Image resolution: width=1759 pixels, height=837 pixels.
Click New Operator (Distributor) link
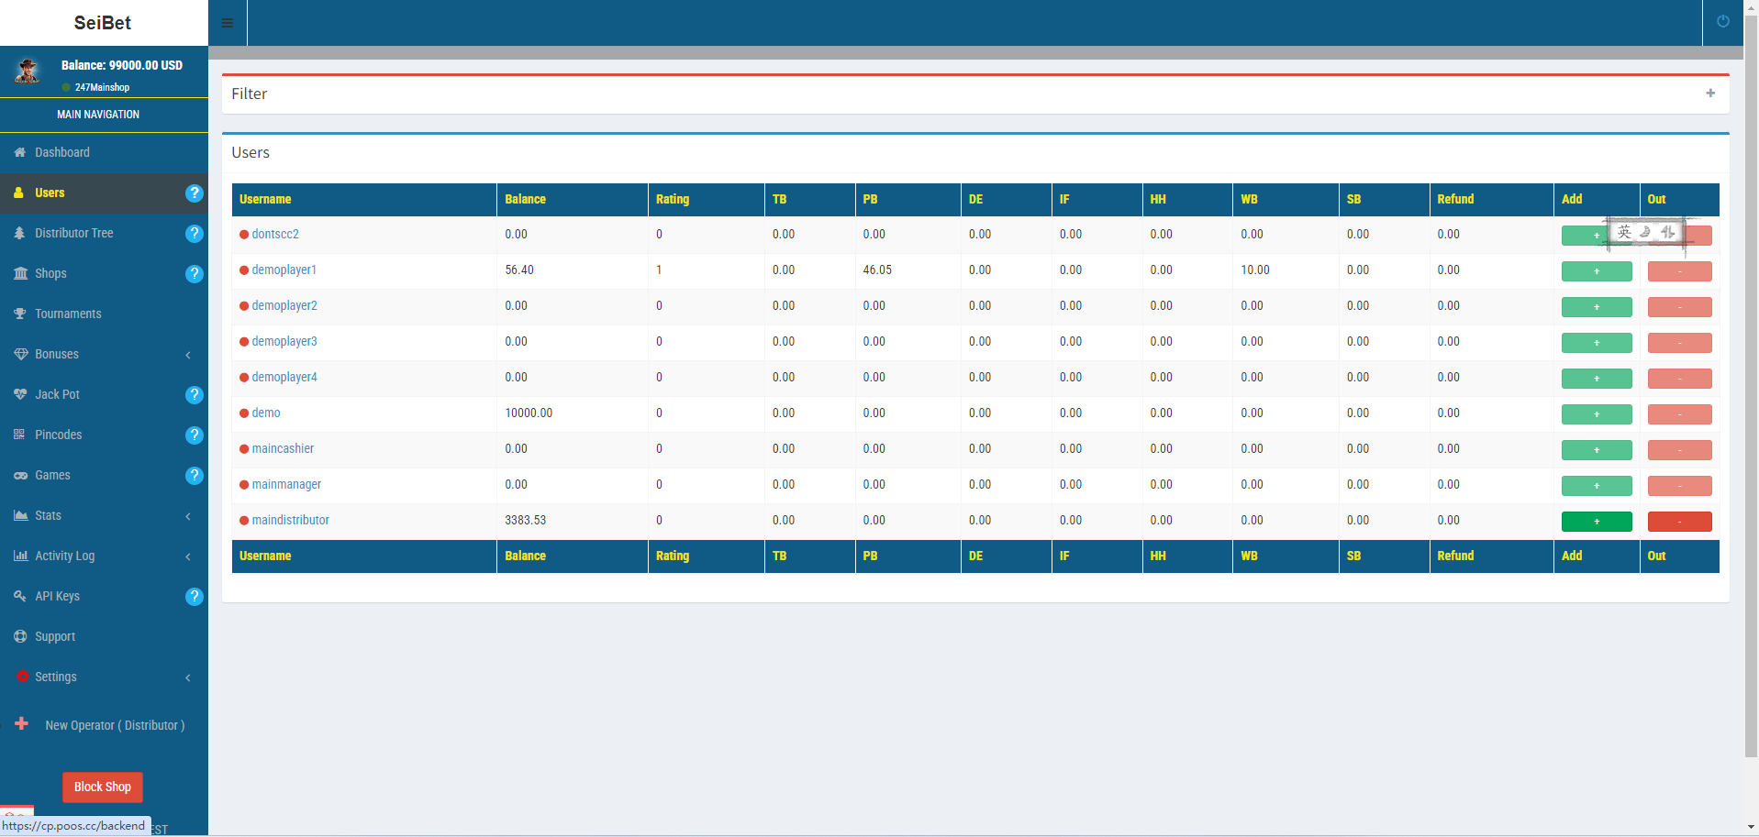[115, 725]
